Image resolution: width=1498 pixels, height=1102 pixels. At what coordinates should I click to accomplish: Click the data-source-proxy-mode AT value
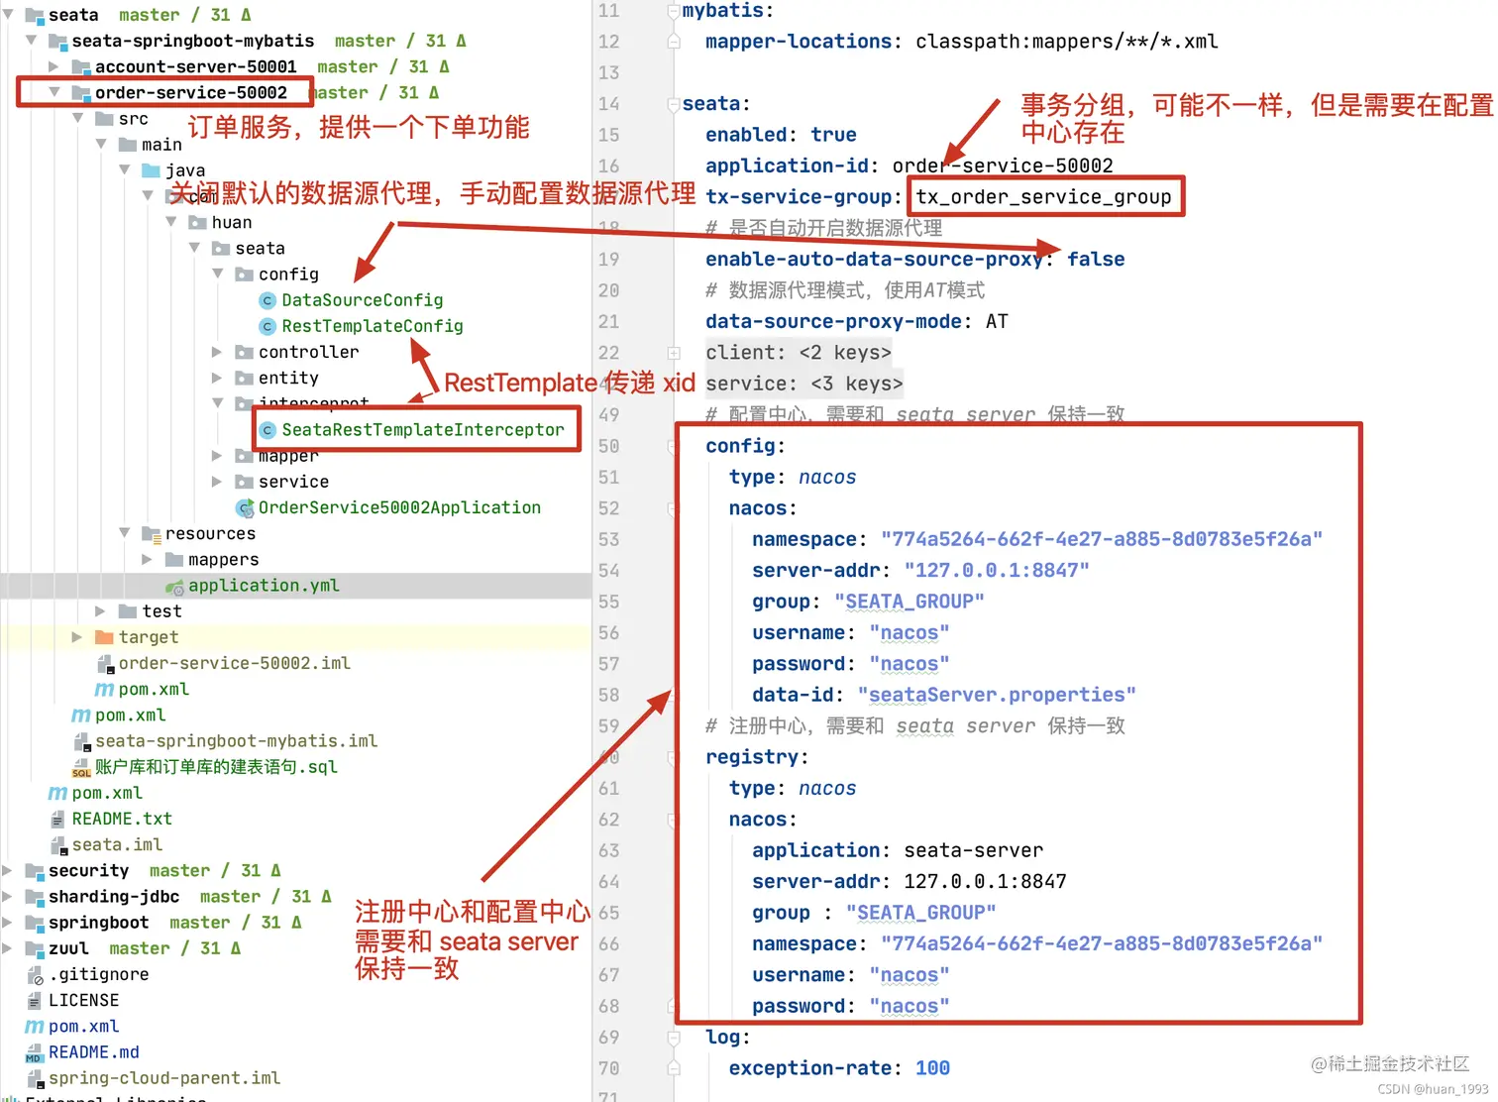point(997,322)
